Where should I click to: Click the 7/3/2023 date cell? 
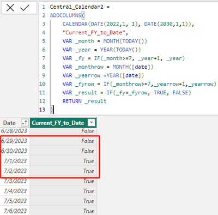15,181
